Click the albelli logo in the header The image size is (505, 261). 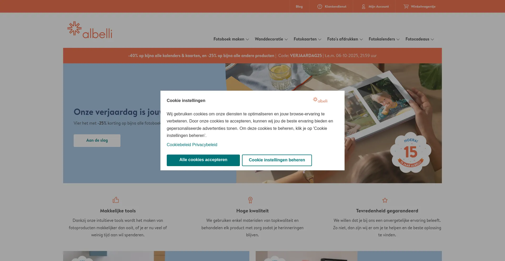[90, 30]
